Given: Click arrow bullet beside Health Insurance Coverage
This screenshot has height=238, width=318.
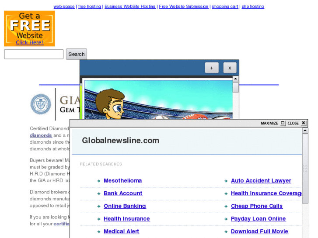Looking at the screenshot, I should tap(226, 193).
